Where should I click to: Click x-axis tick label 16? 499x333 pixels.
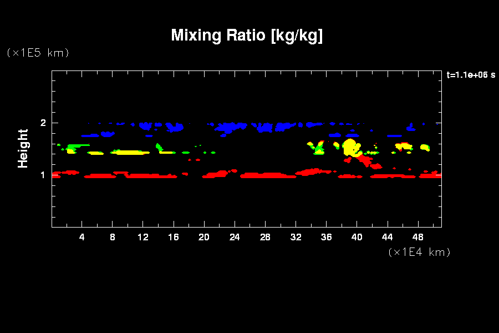[174, 238]
